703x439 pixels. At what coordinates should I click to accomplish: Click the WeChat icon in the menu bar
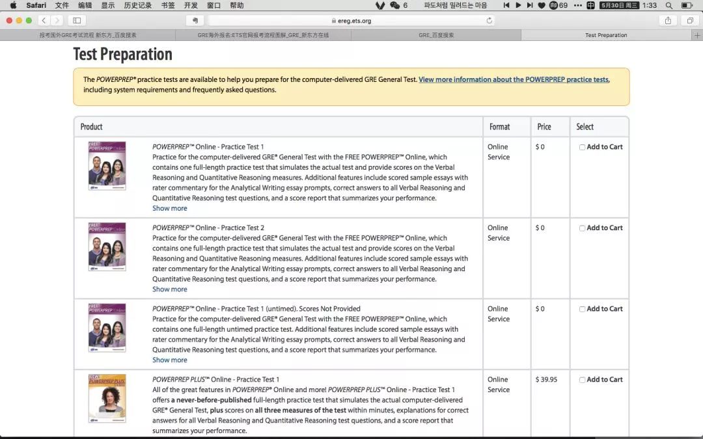[x=394, y=5]
